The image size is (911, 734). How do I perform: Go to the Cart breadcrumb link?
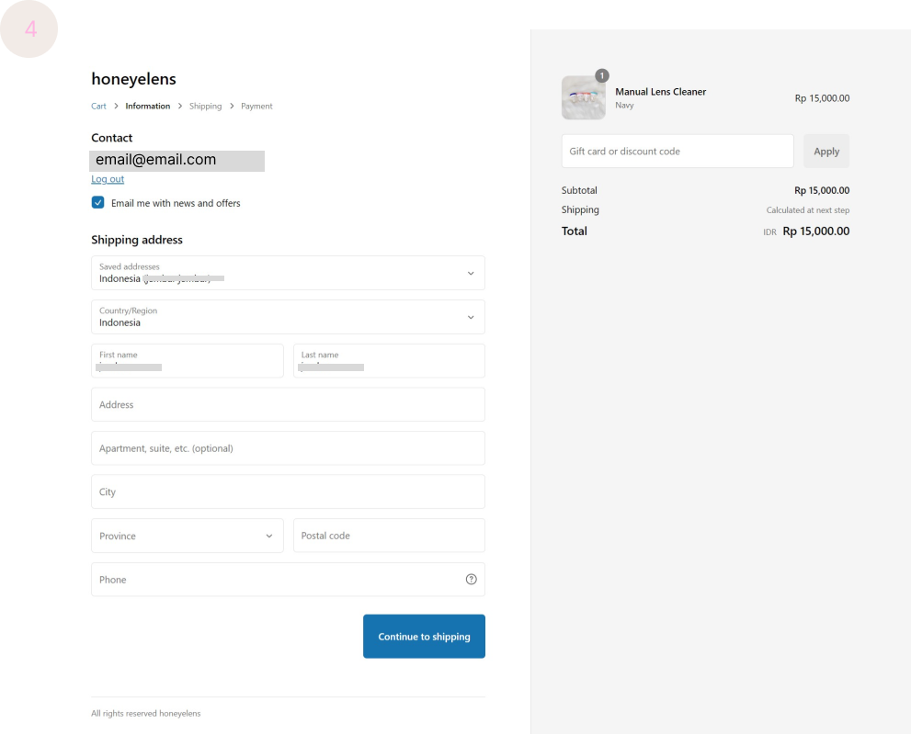coord(98,107)
